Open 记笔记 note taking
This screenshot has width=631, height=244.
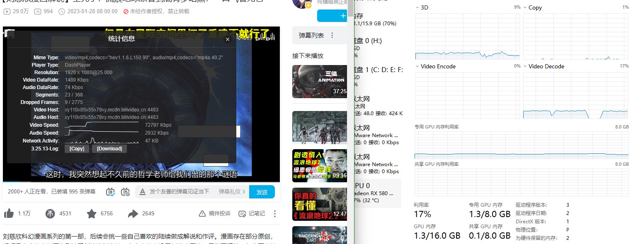[252, 213]
